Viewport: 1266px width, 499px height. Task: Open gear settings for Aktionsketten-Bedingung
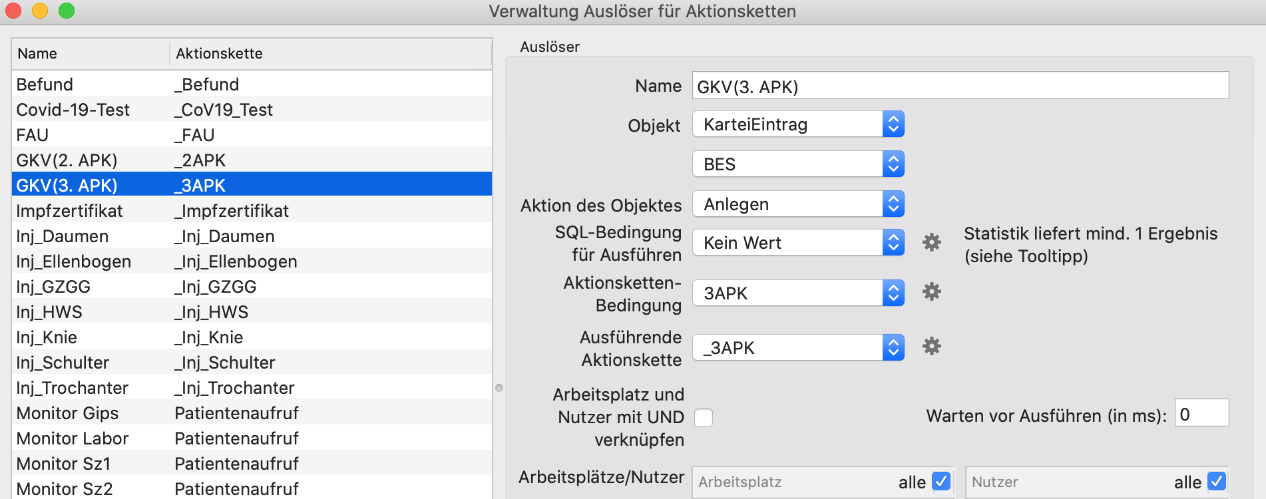pyautogui.click(x=932, y=291)
